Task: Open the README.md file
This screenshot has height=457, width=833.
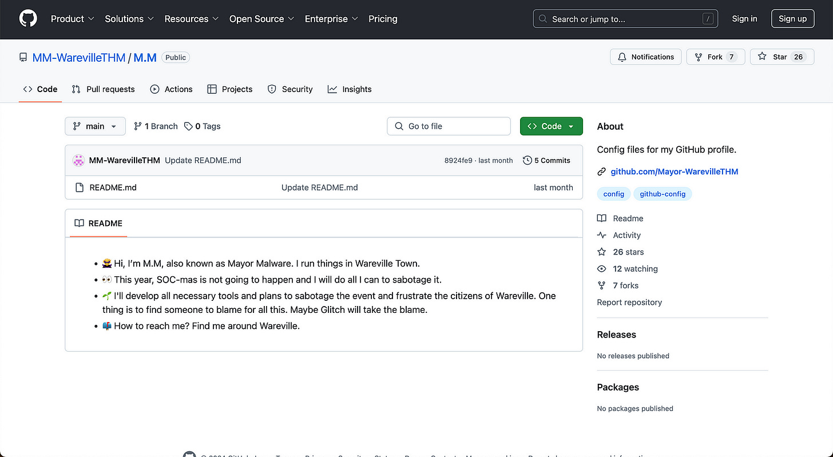Action: [x=113, y=188]
